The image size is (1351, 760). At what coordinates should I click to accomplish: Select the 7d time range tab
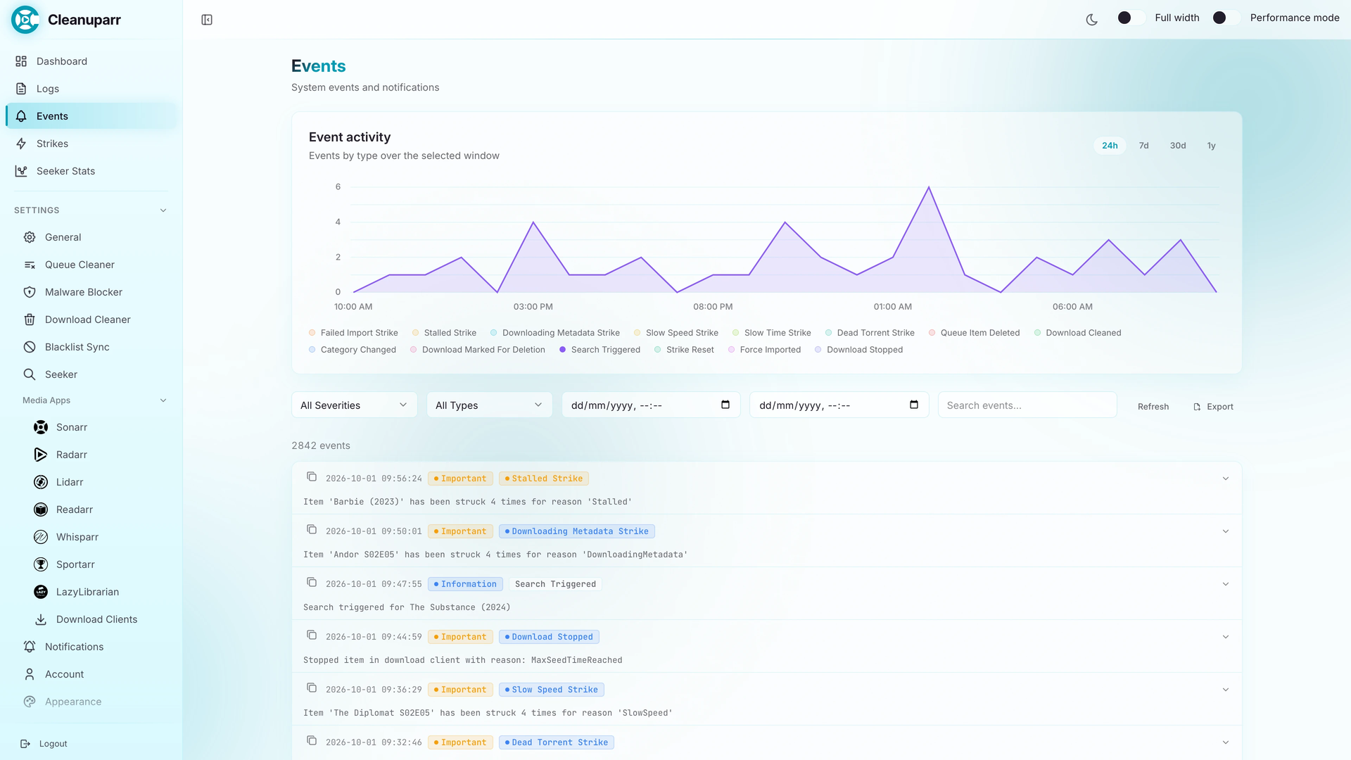tap(1143, 146)
